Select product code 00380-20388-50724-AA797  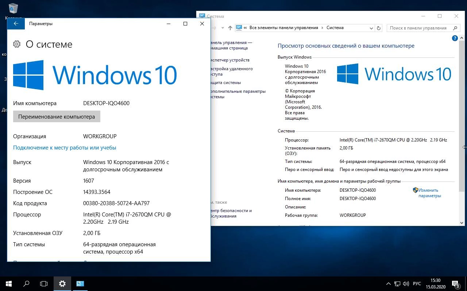[116, 203]
